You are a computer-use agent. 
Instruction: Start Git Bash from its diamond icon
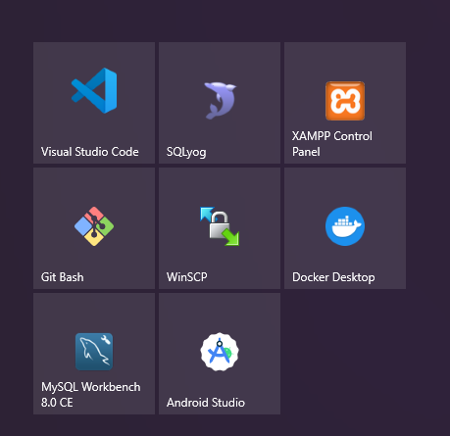tap(94, 226)
